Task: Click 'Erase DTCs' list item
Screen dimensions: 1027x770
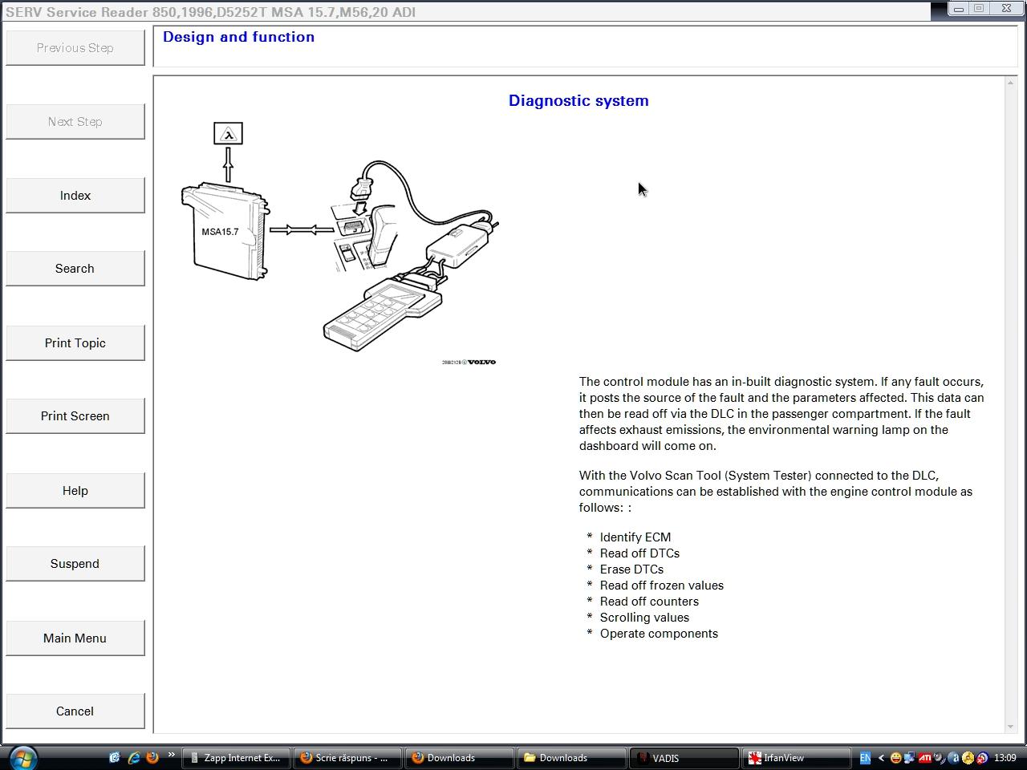Action: (631, 569)
